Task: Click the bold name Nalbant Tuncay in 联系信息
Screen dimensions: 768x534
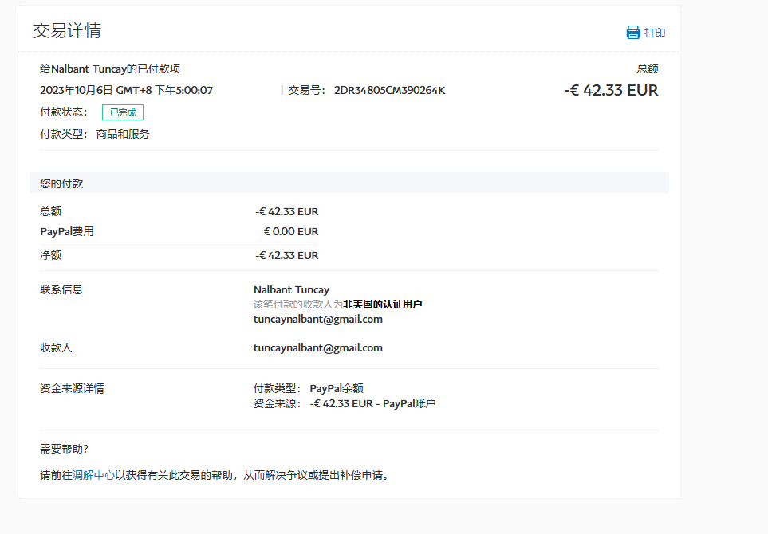Action: pos(291,289)
